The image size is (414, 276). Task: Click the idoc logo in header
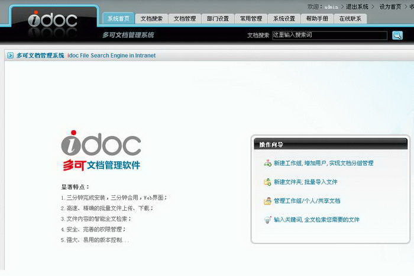(53, 20)
